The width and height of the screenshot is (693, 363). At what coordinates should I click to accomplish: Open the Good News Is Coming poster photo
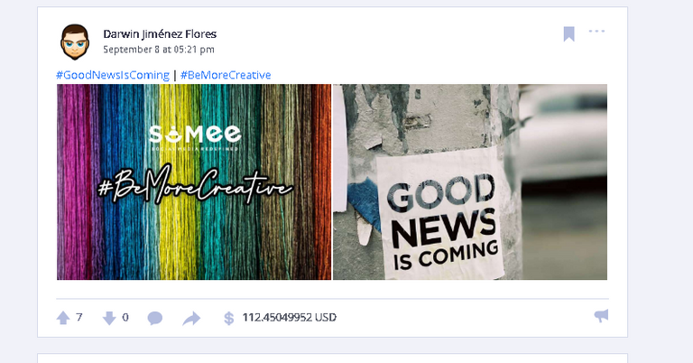click(x=470, y=181)
